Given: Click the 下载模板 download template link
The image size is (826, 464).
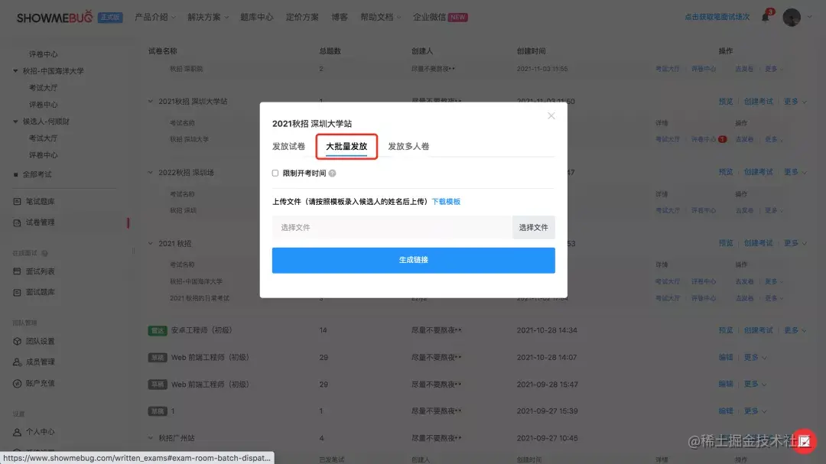Looking at the screenshot, I should (x=445, y=202).
